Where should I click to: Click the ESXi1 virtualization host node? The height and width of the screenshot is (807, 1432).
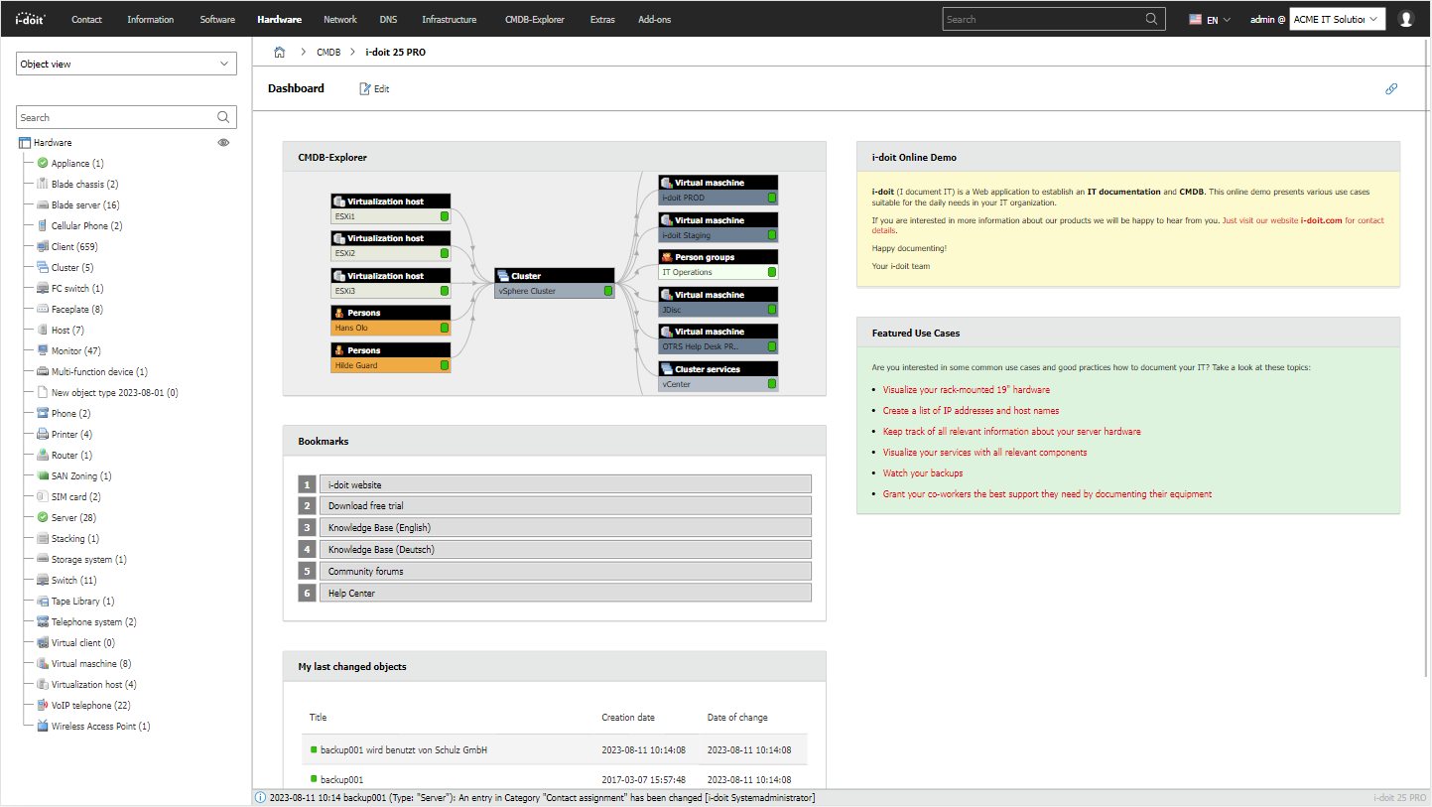coord(391,208)
